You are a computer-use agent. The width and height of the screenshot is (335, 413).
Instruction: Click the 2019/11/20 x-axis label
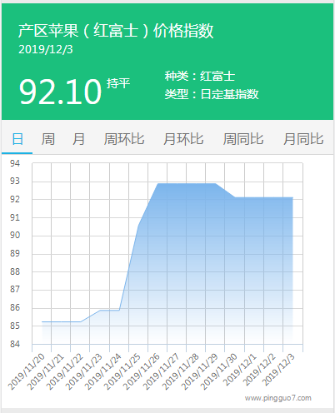coord(27,371)
